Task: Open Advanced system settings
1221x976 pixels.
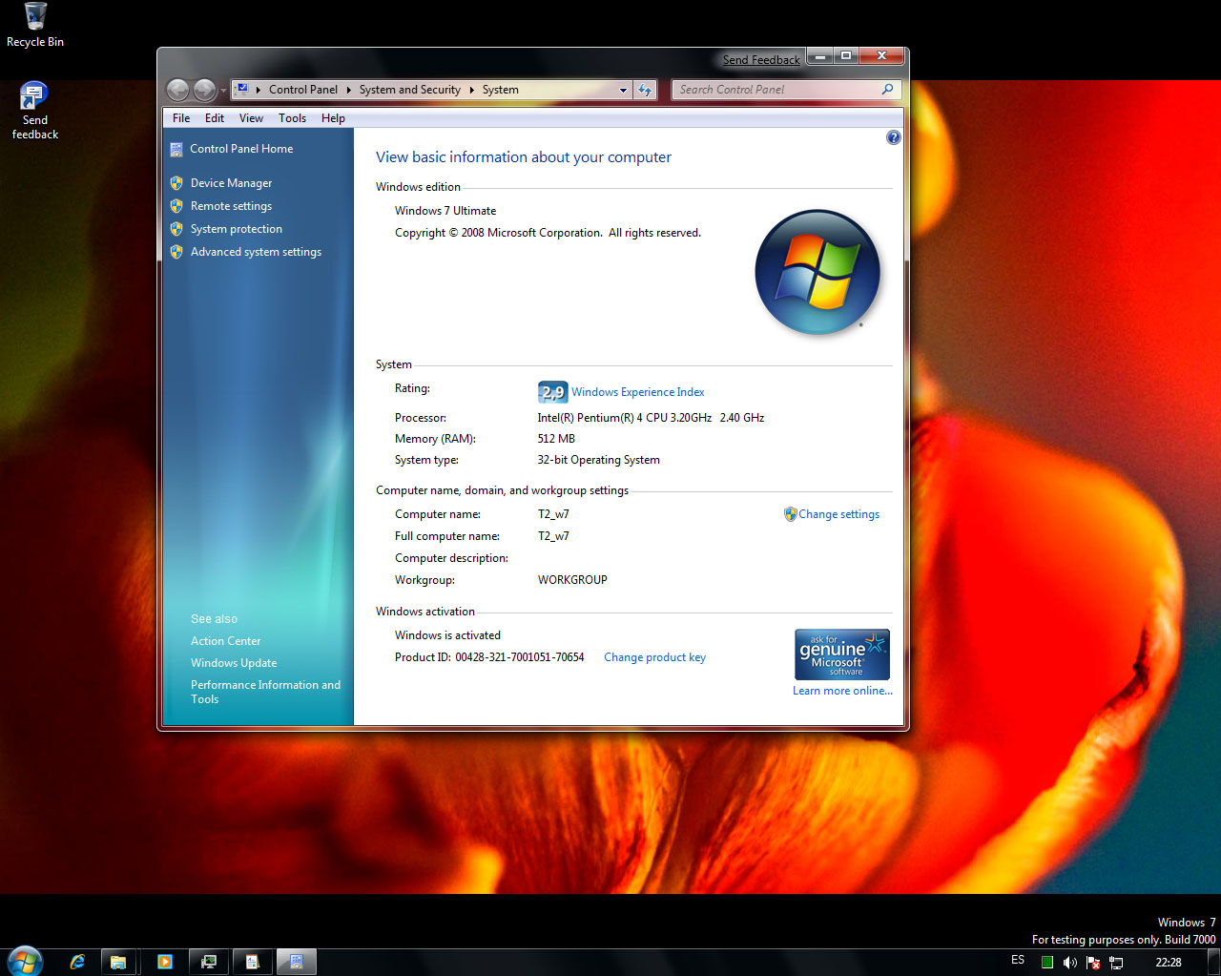Action: (x=256, y=252)
